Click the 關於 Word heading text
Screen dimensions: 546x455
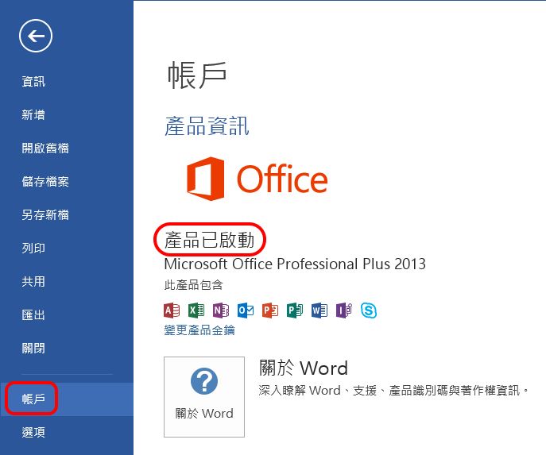click(x=304, y=368)
